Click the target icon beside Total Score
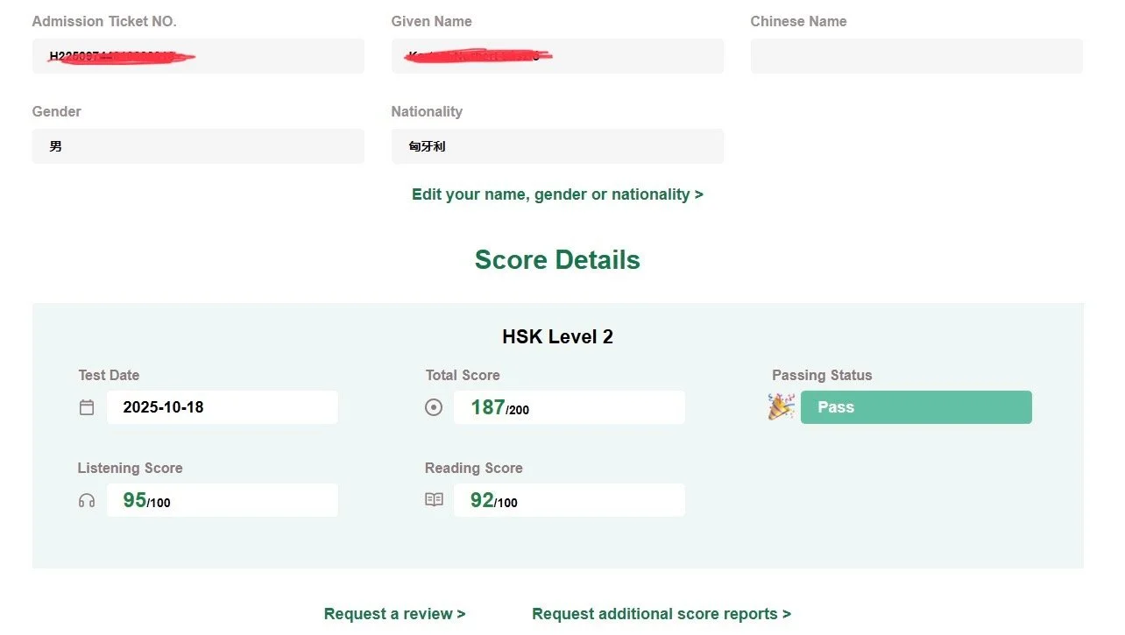The image size is (1125, 635). [x=434, y=407]
